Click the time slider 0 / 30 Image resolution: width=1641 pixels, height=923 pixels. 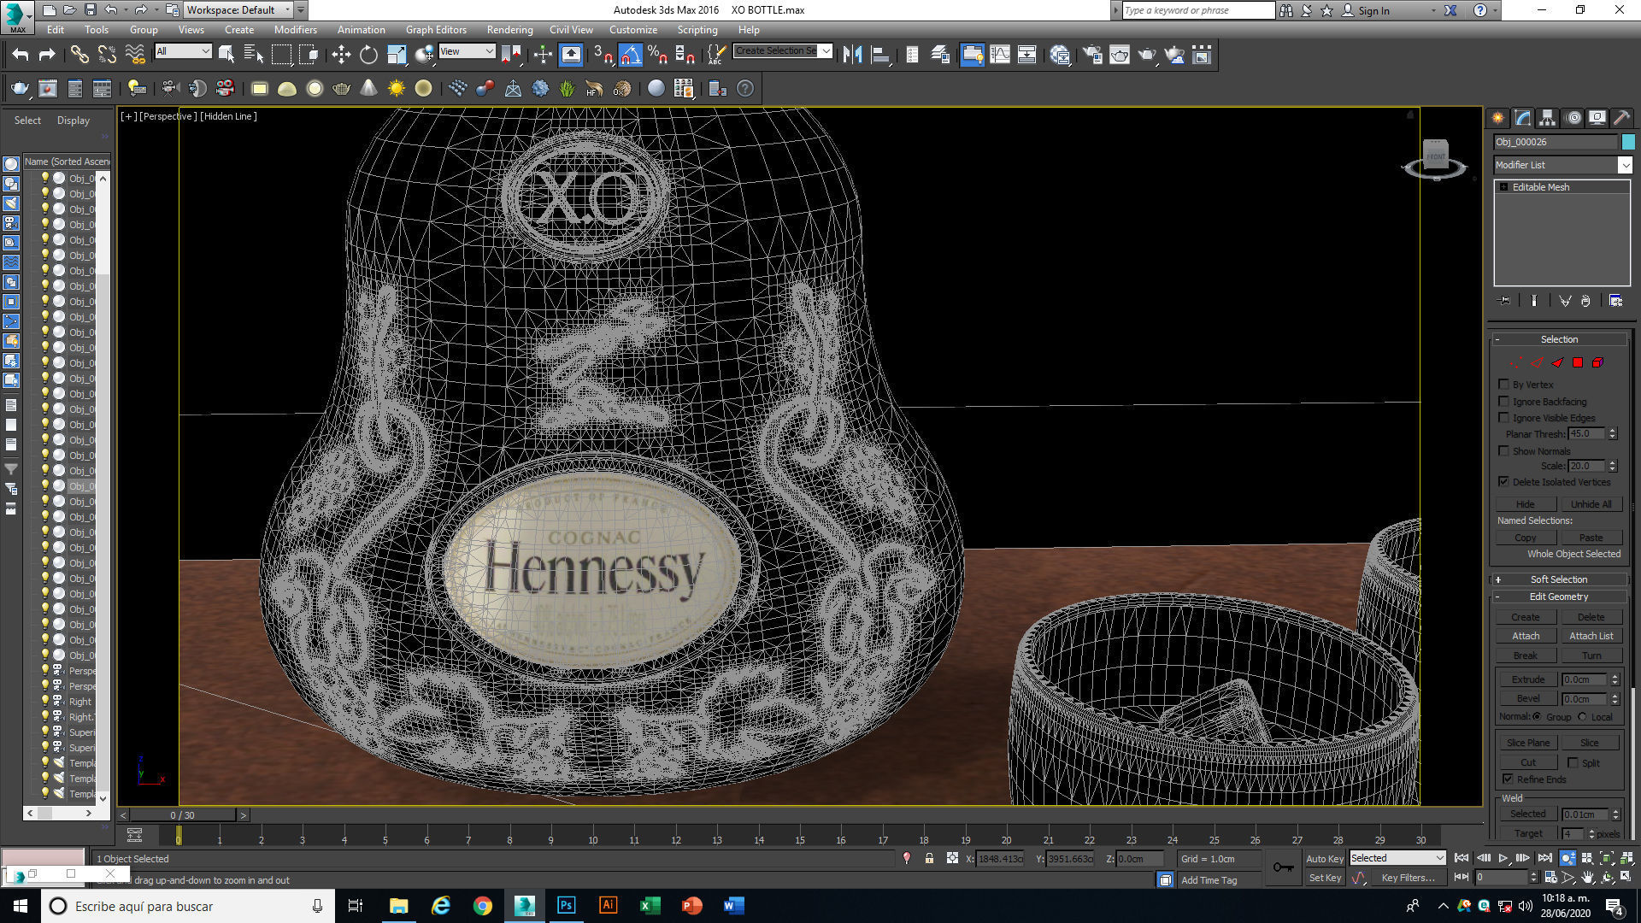pos(183,815)
